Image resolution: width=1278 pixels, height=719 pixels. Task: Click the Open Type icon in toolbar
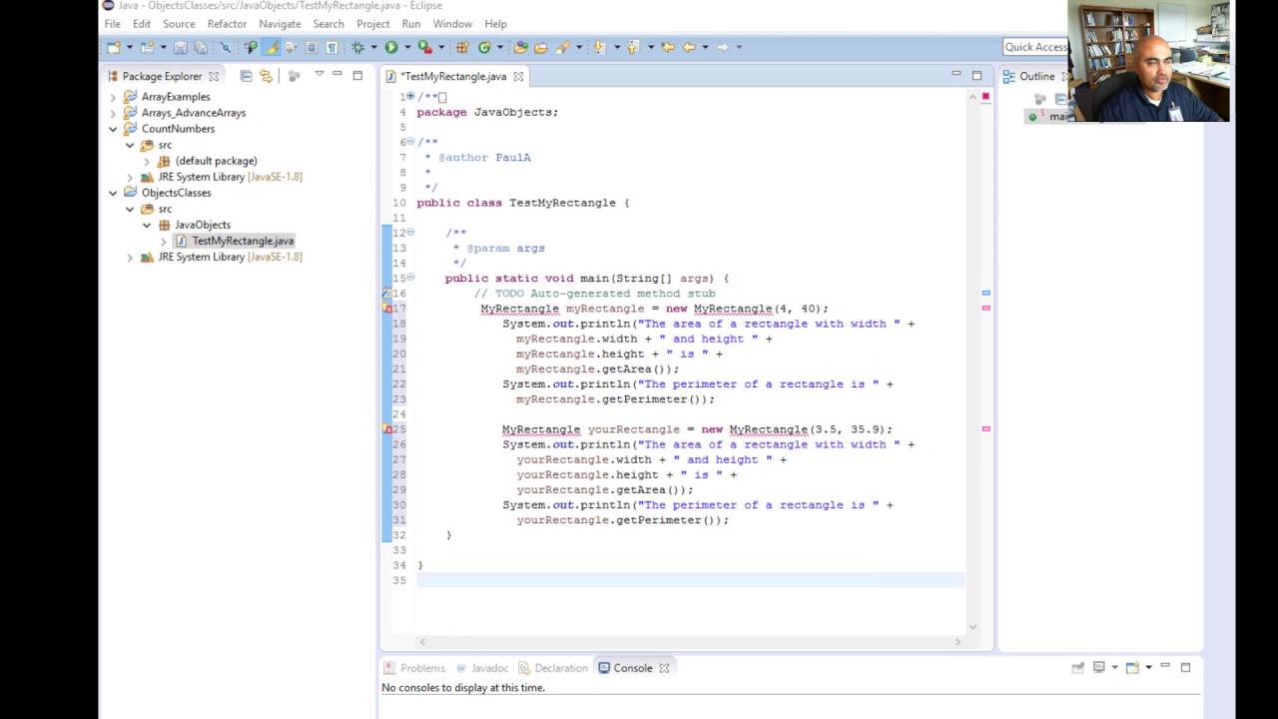point(520,47)
